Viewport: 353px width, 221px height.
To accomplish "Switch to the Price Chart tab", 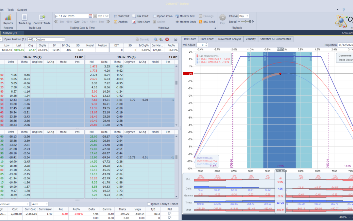I will pyautogui.click(x=207, y=39).
